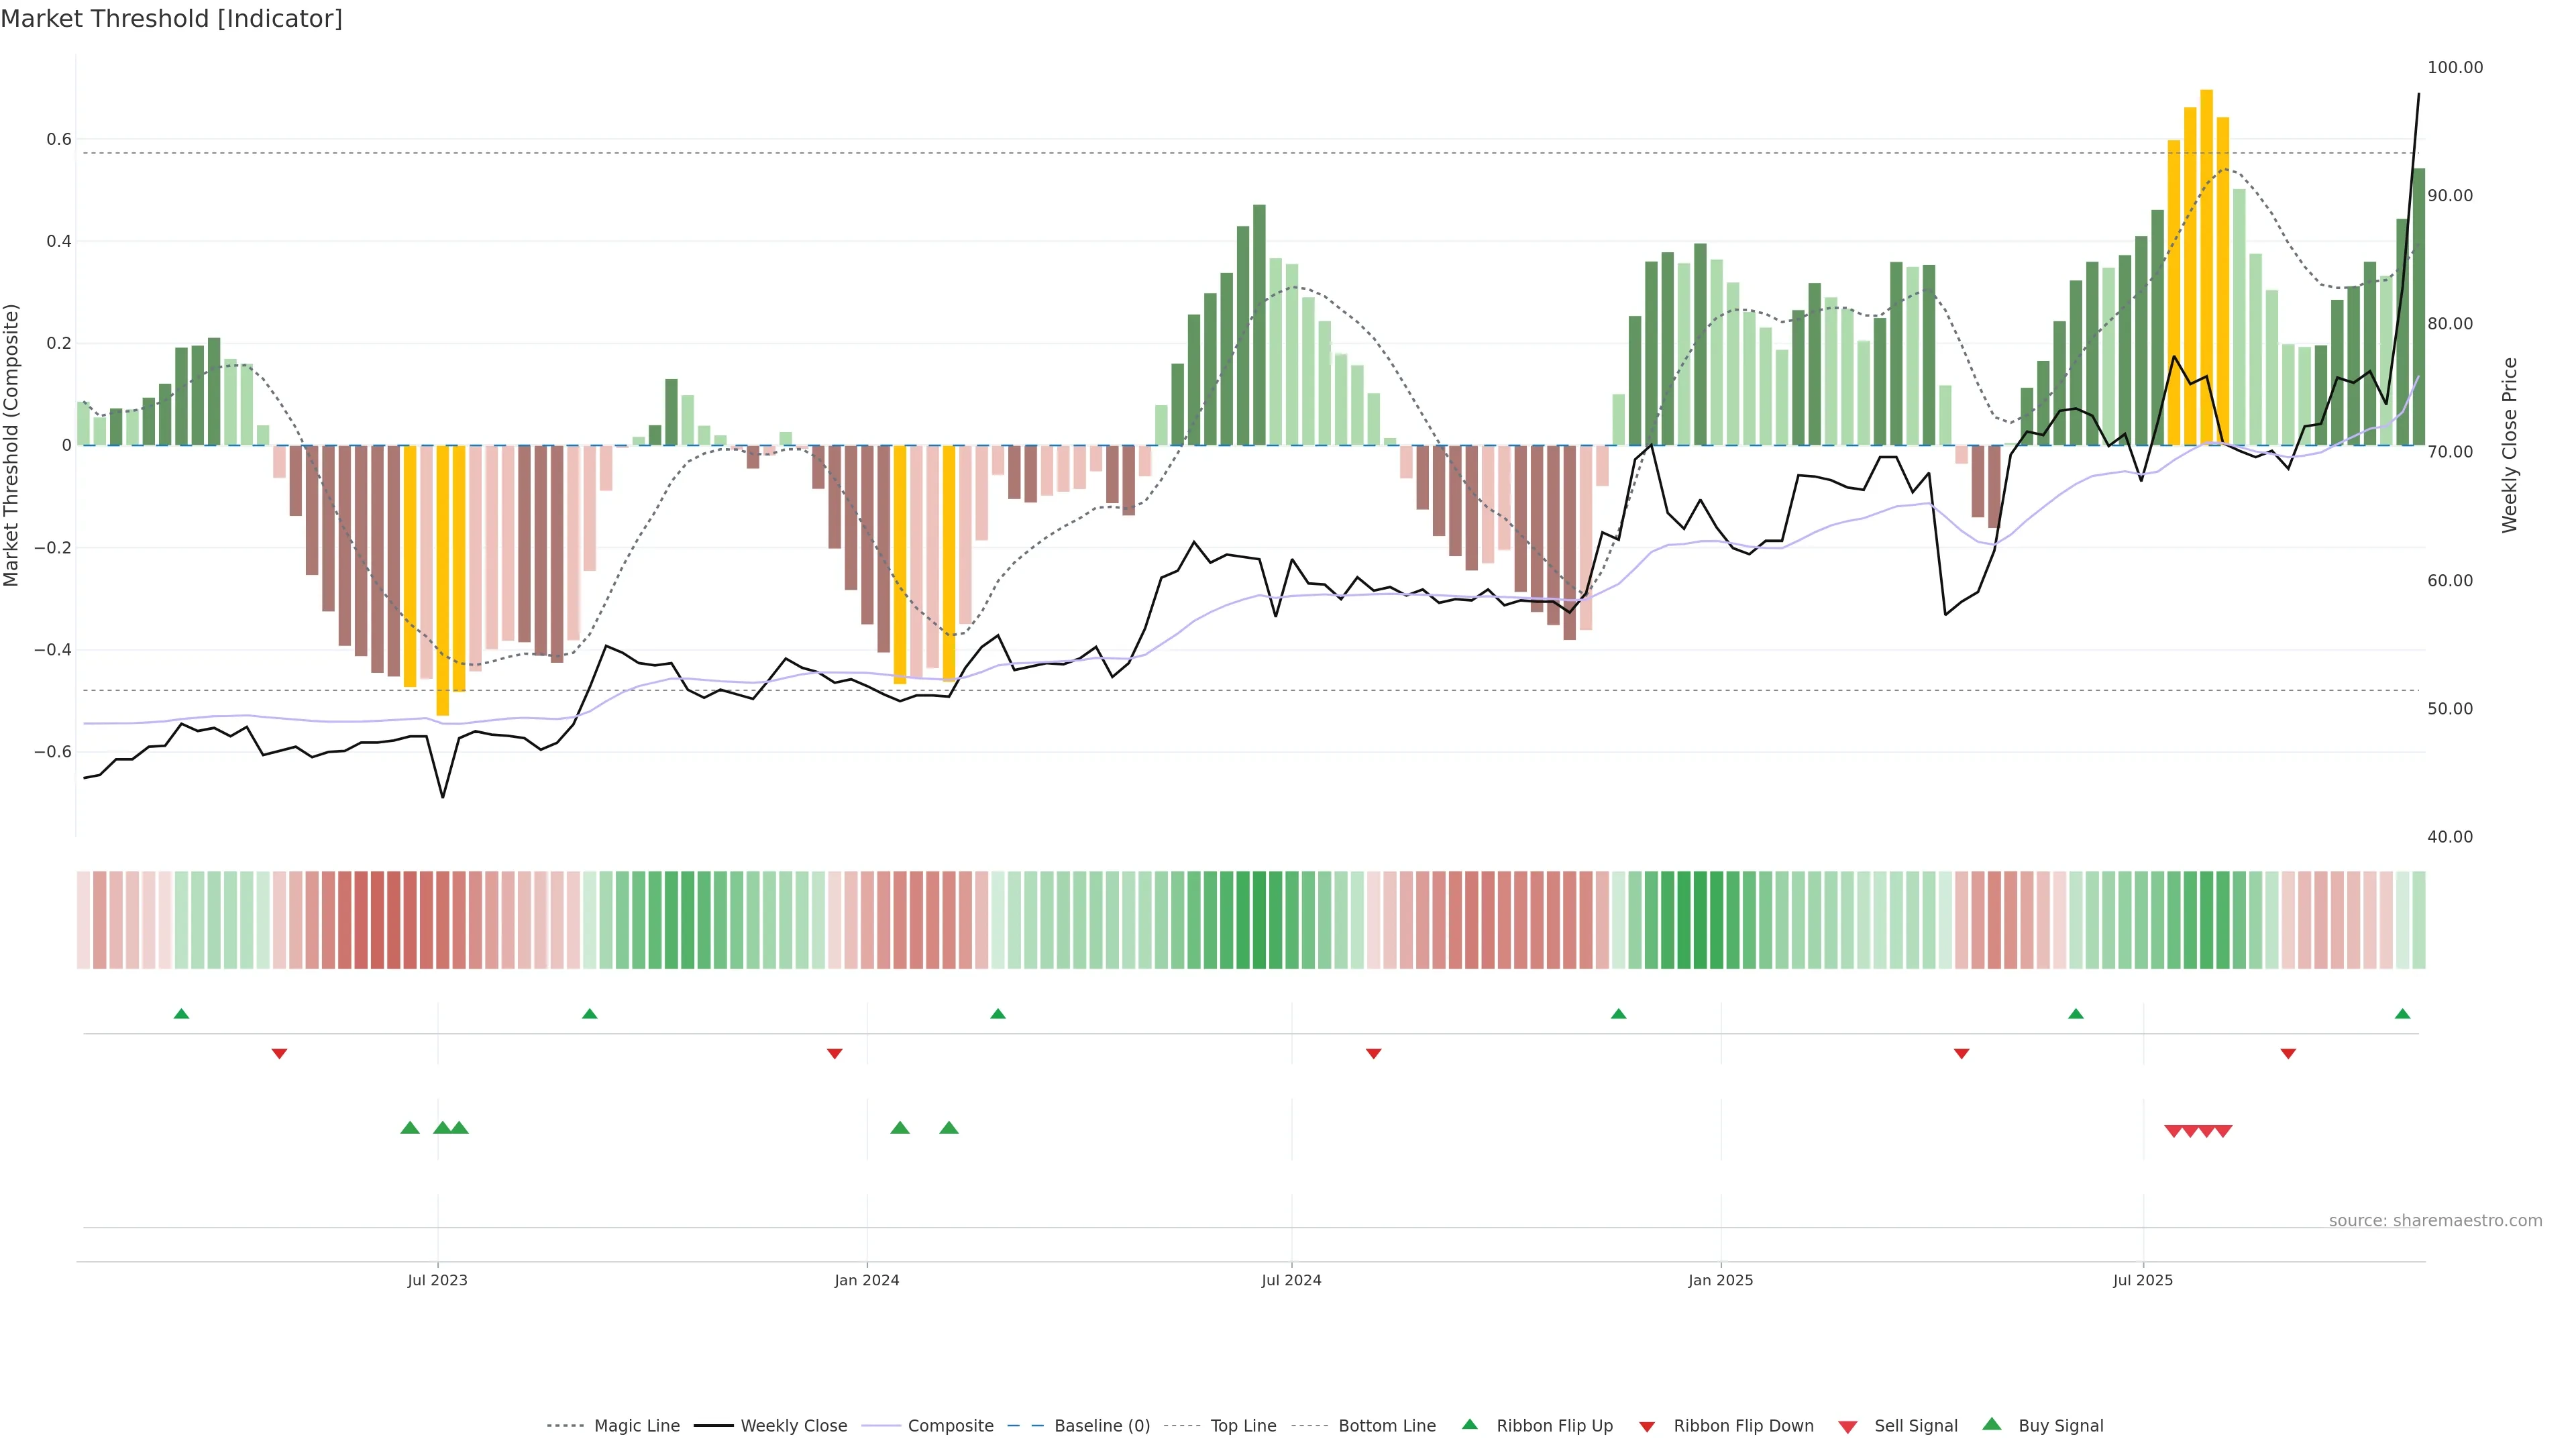
Task: Click Ribbon Flip Up legend triangle
Action: point(1470,1424)
